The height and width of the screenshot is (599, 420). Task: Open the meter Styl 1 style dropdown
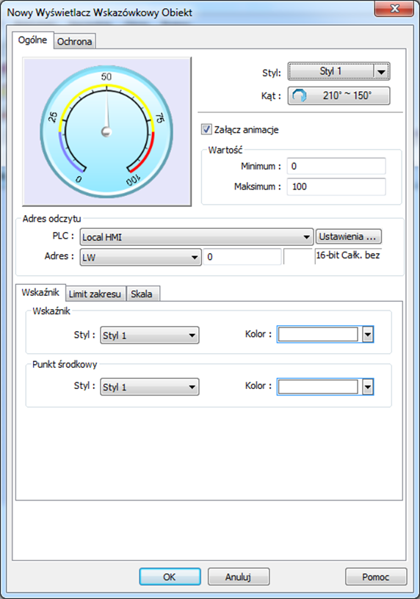tap(338, 71)
